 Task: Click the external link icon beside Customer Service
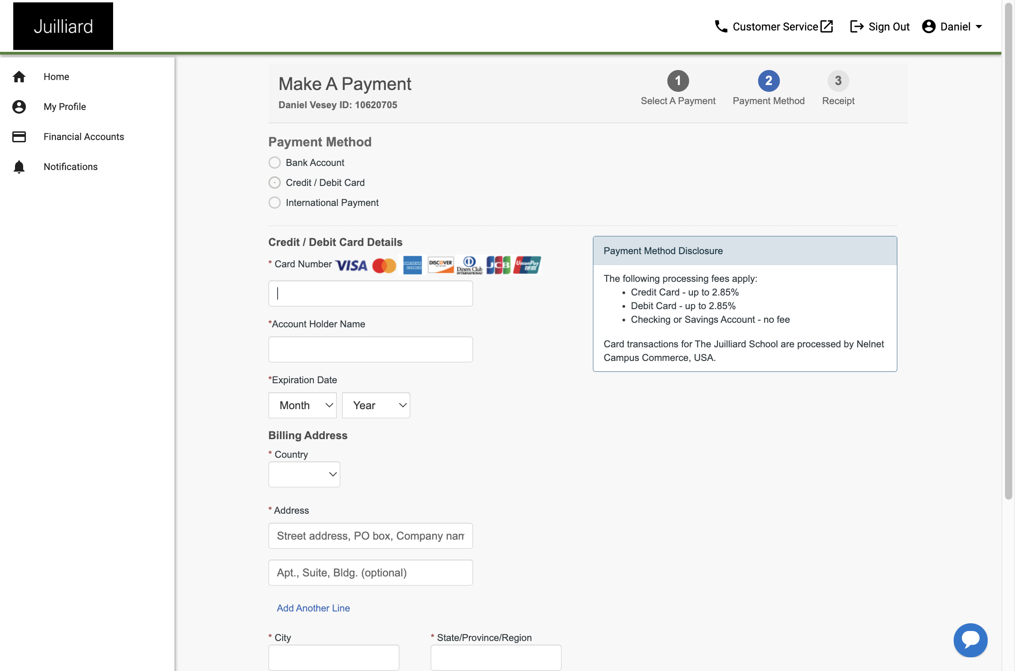click(827, 27)
